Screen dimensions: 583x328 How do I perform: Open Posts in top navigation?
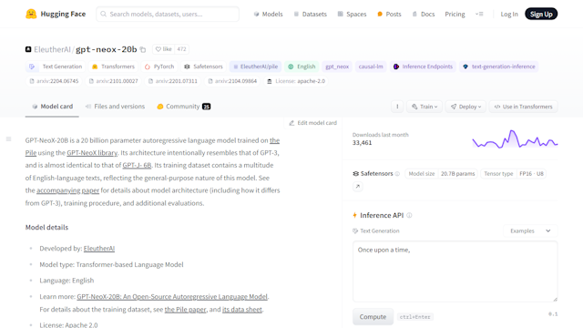coord(389,15)
